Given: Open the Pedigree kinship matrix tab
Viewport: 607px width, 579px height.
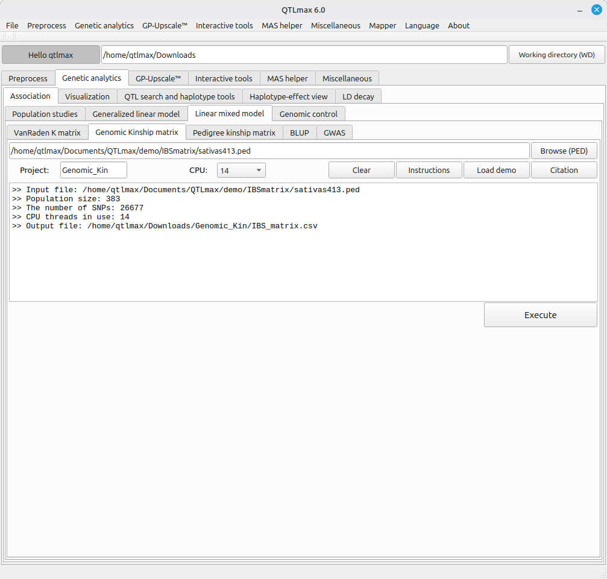Looking at the screenshot, I should tap(234, 133).
